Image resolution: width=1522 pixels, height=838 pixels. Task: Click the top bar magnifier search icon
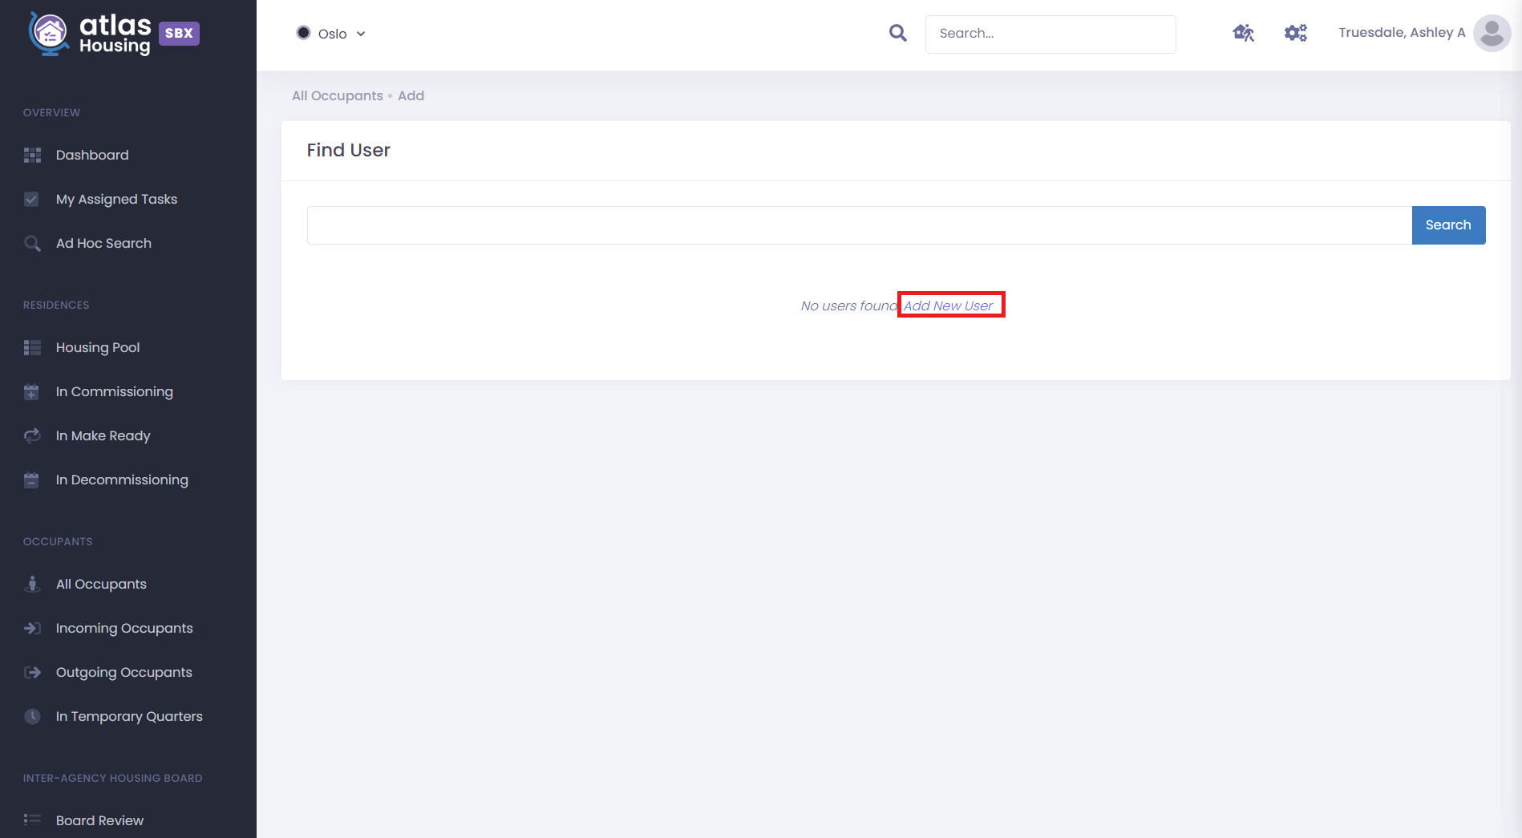click(x=898, y=33)
